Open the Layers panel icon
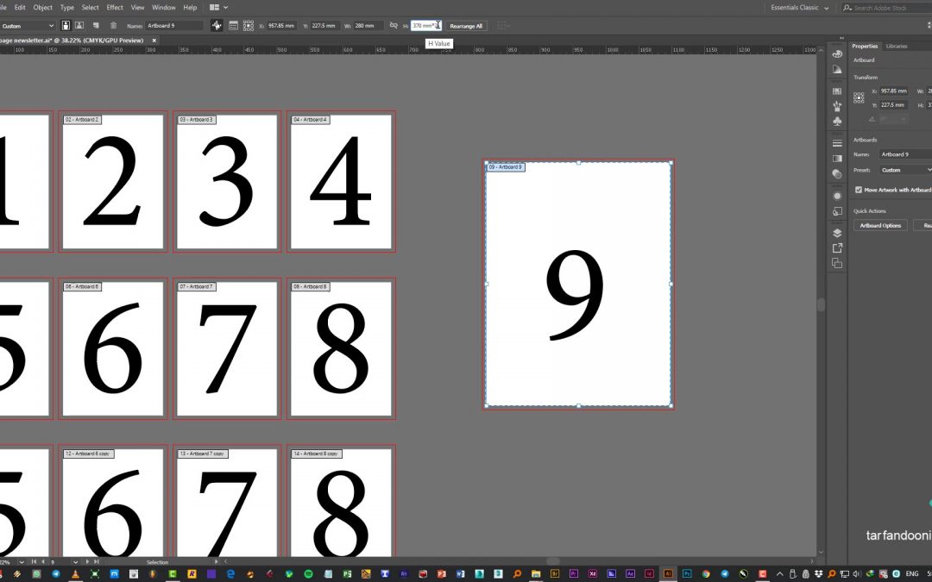Screen dimensions: 932x582 [837, 233]
